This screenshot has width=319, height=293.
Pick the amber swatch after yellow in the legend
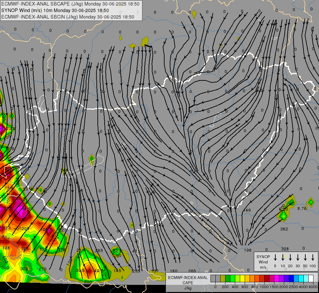[247, 278]
